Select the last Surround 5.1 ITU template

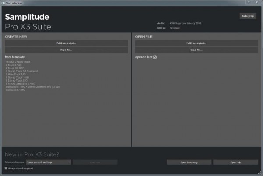pyautogui.click(x=15, y=90)
